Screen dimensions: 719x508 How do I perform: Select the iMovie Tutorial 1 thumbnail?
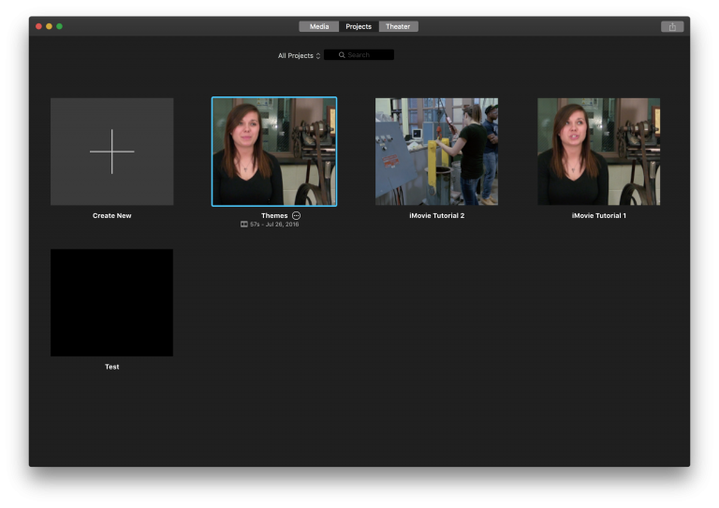click(599, 152)
